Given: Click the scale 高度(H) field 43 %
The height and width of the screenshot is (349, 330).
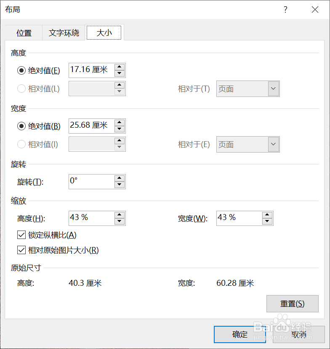Looking at the screenshot, I should tap(92, 218).
